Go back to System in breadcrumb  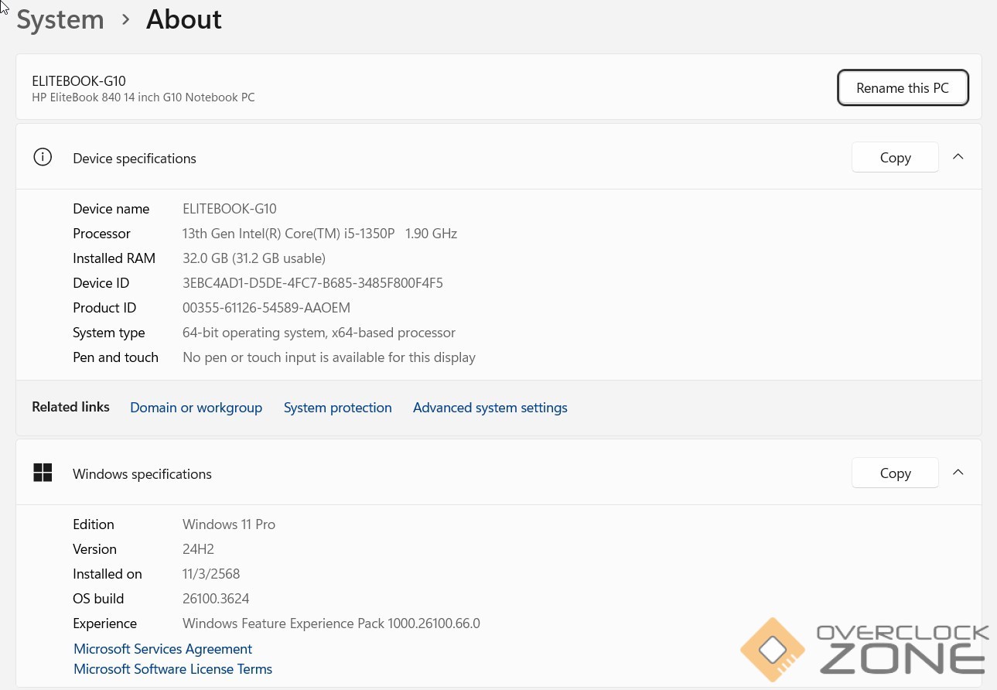point(60,19)
